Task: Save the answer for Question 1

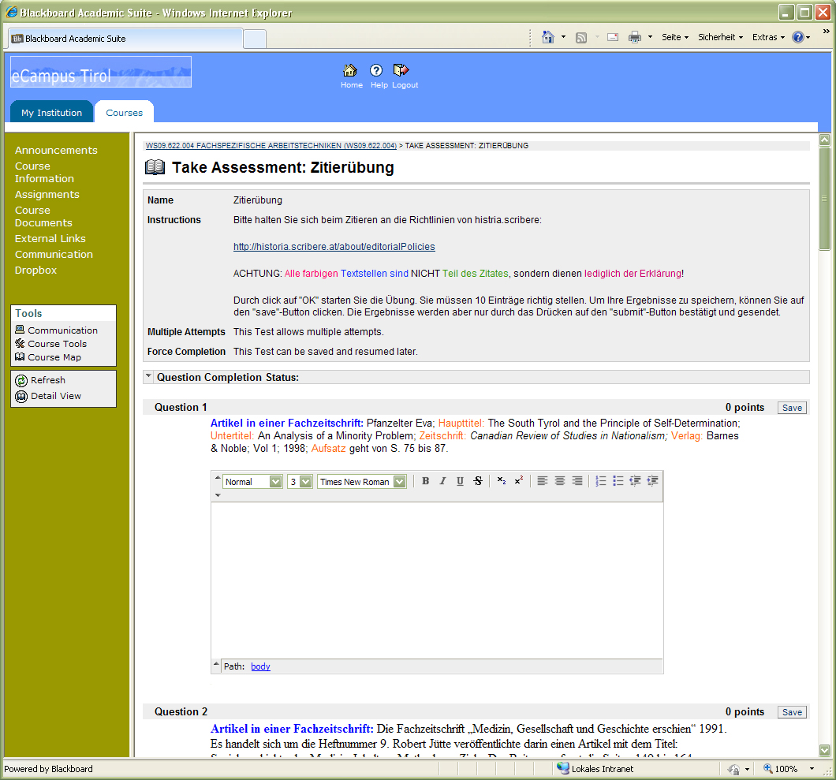Action: [x=792, y=408]
